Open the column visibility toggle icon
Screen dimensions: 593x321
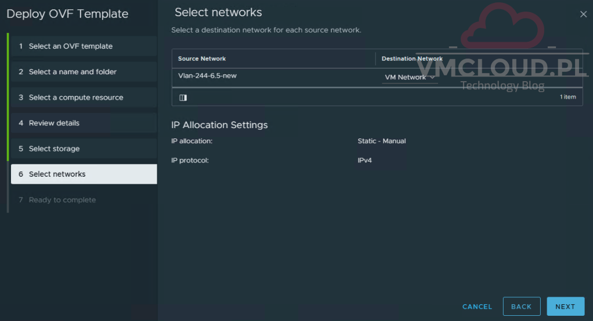click(183, 97)
